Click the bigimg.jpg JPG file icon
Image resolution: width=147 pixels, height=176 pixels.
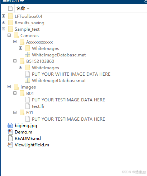point(10,126)
